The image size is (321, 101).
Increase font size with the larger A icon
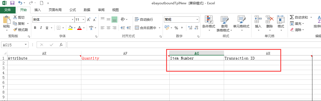coord(89,20)
